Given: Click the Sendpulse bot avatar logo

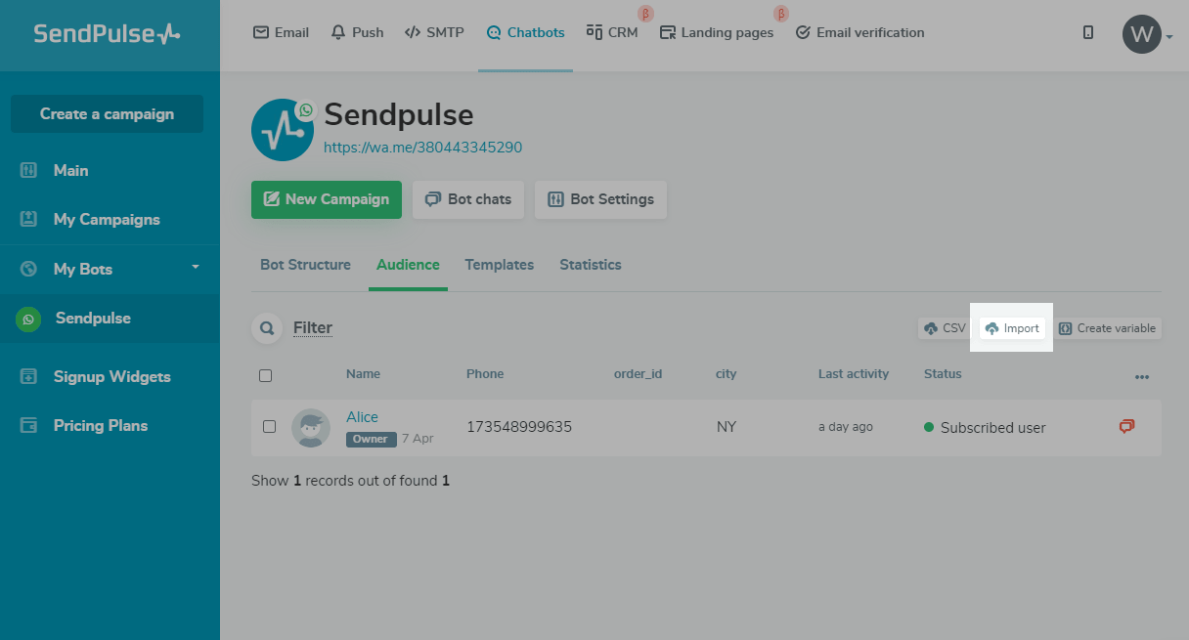Looking at the screenshot, I should pos(283,130).
